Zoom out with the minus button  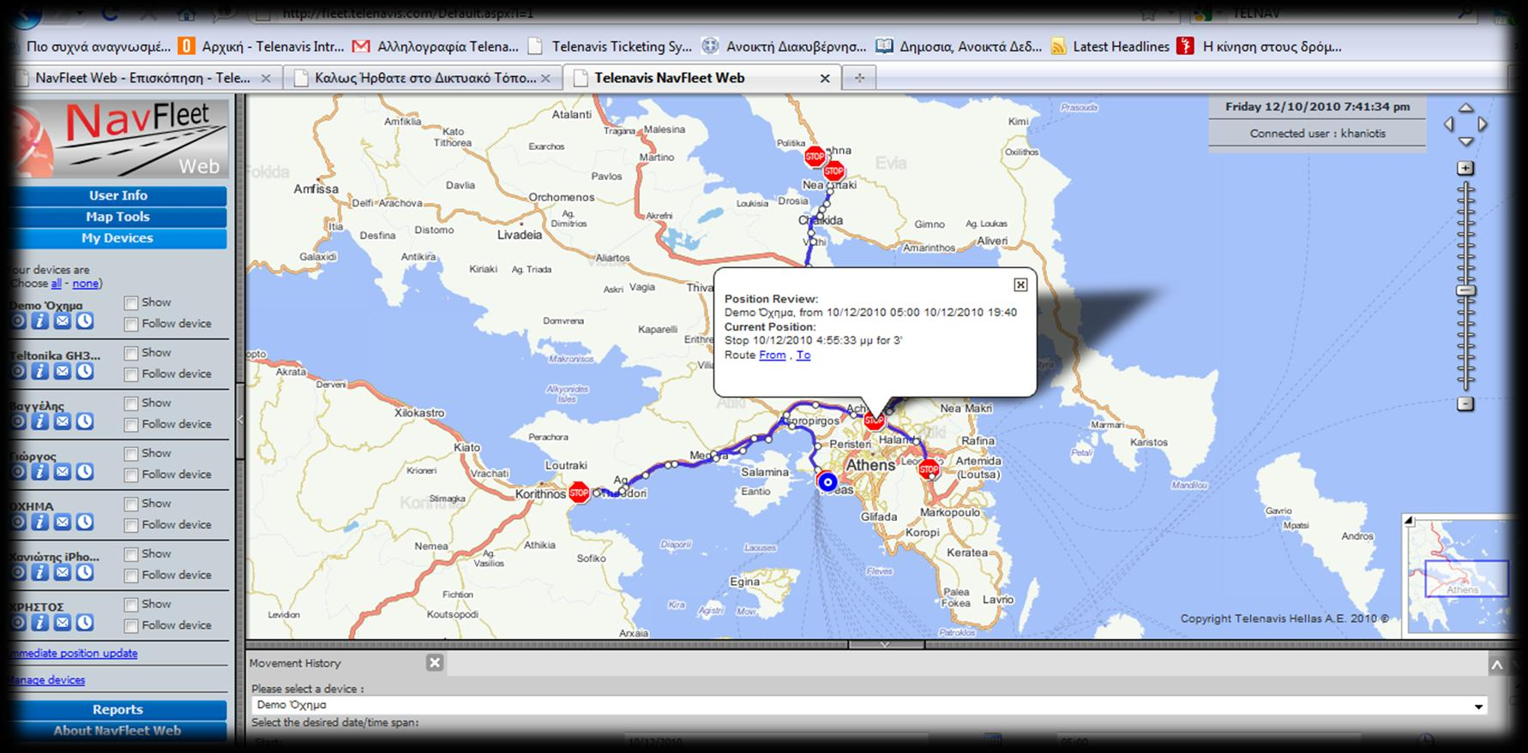click(1465, 403)
